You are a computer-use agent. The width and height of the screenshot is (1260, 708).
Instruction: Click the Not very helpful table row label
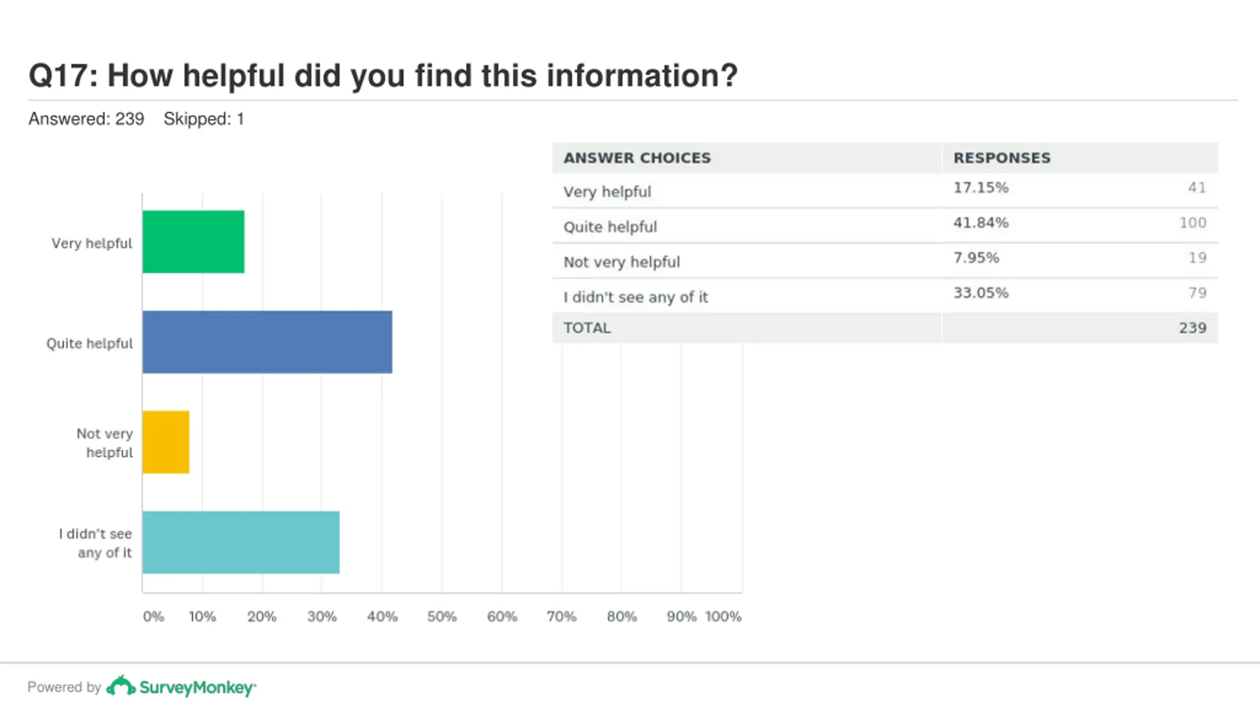pyautogui.click(x=622, y=262)
